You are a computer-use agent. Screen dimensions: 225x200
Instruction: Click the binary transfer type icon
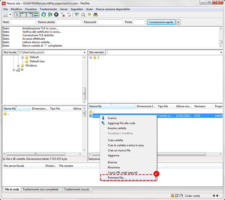click(177, 195)
